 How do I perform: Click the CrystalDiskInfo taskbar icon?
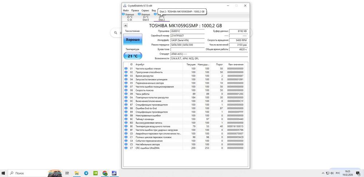114,173
